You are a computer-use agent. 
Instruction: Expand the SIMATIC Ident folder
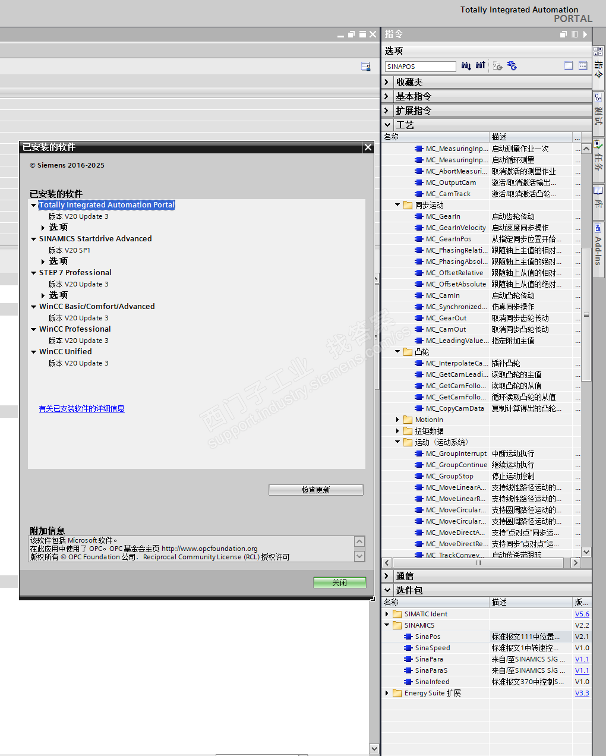387,614
